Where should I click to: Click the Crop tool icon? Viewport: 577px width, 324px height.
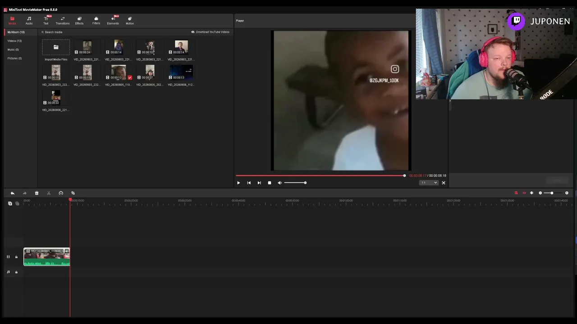[x=73, y=193]
